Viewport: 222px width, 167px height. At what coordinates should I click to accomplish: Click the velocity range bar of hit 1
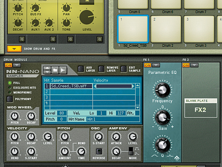point(114,86)
